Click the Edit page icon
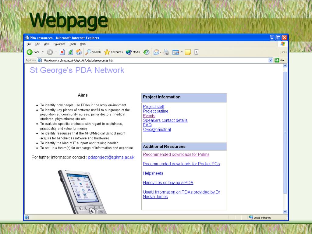 175,52
